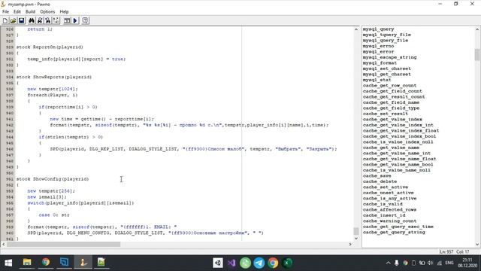The image size is (481, 271).
Task: Click the 'new tempstr[1024];' code line
Action: (x=53, y=89)
